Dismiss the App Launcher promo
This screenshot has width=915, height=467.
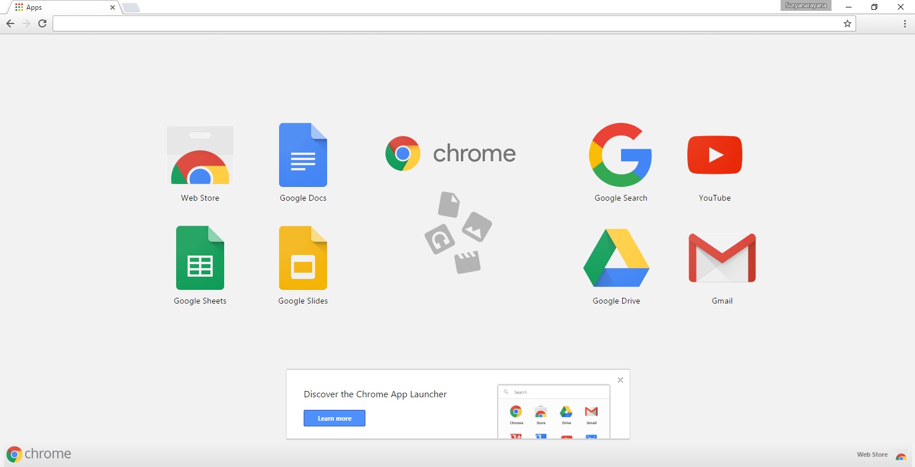pos(620,380)
